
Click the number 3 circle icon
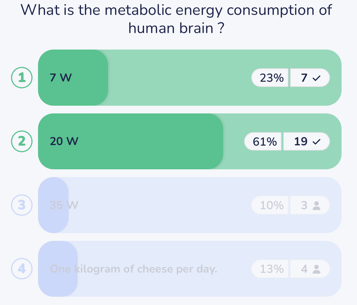[22, 205]
